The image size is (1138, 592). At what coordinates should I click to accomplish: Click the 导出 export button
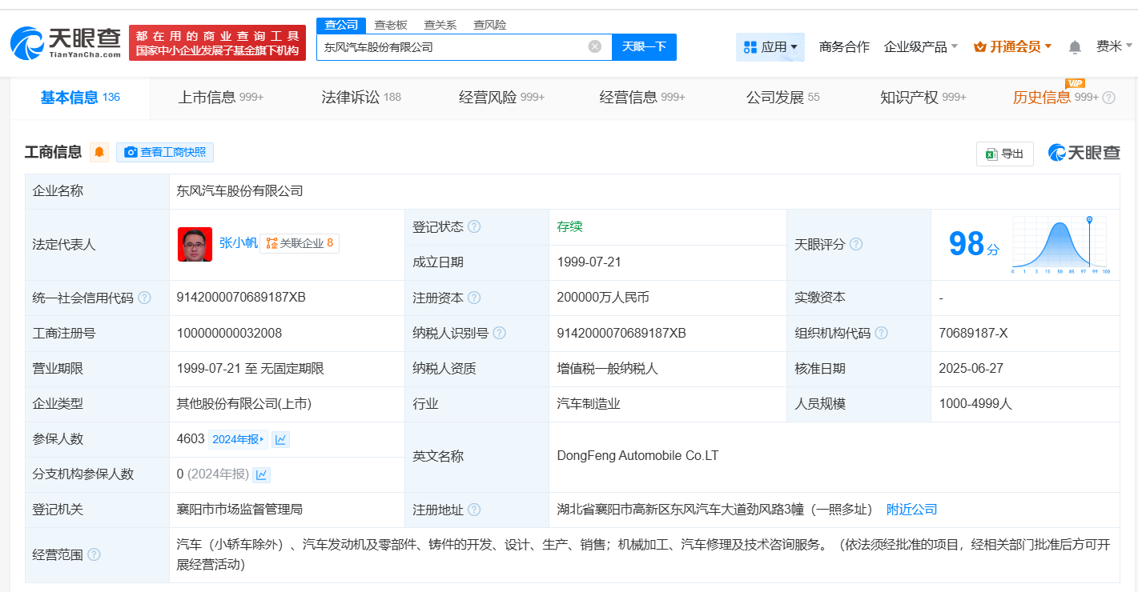pyautogui.click(x=1005, y=154)
